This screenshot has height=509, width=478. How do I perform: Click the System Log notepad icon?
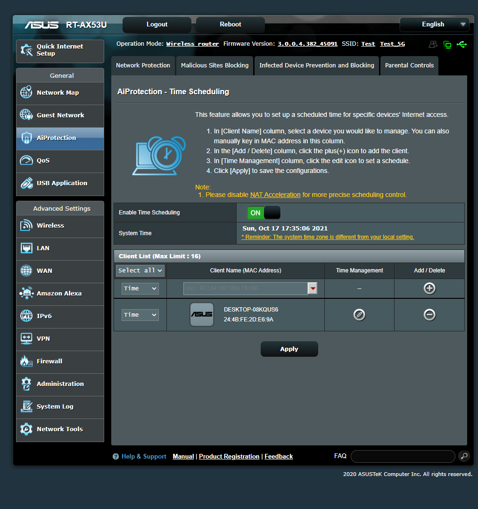26,406
